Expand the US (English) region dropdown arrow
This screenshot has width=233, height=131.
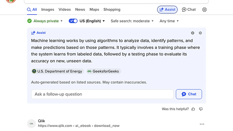104,21
